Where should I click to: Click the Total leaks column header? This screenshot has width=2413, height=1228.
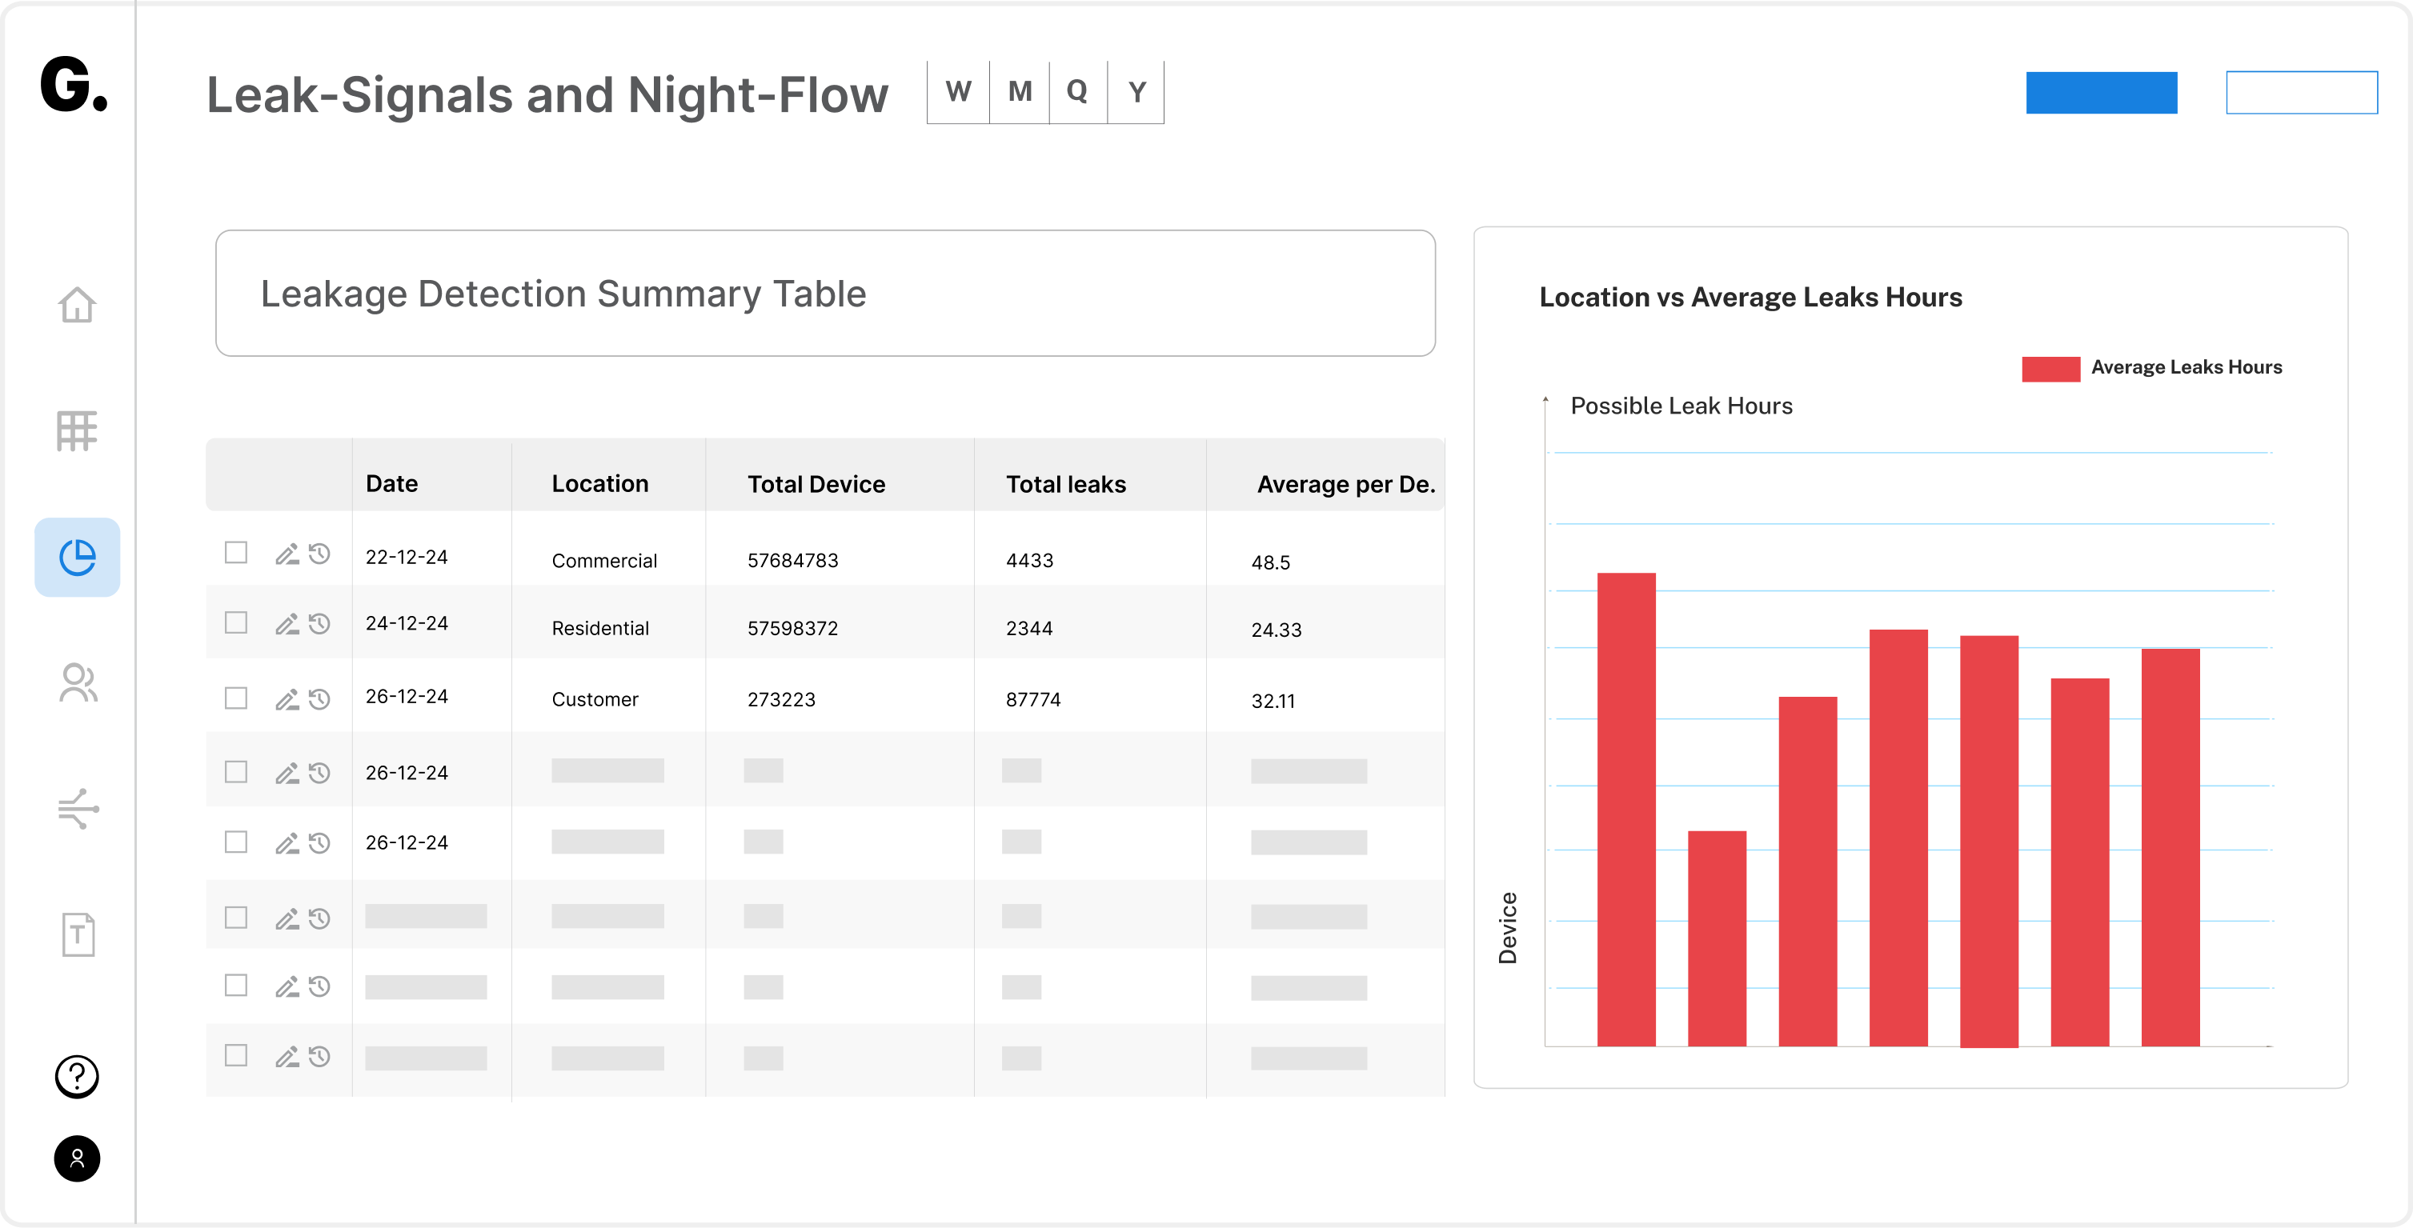tap(1065, 484)
